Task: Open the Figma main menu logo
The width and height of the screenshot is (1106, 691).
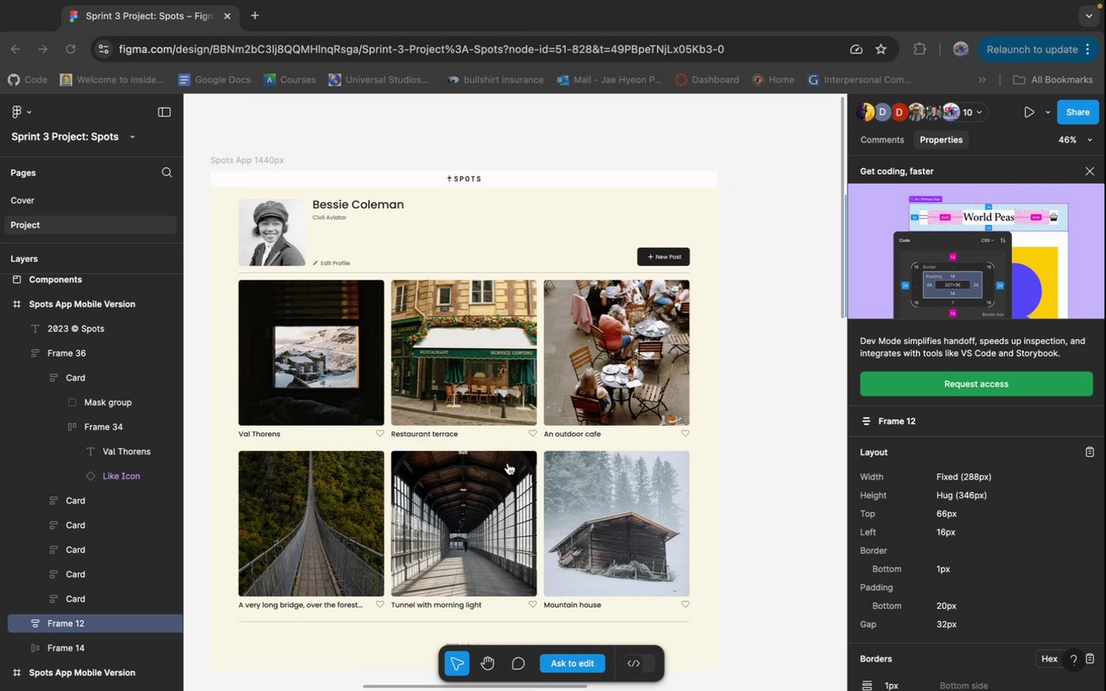Action: coord(16,112)
